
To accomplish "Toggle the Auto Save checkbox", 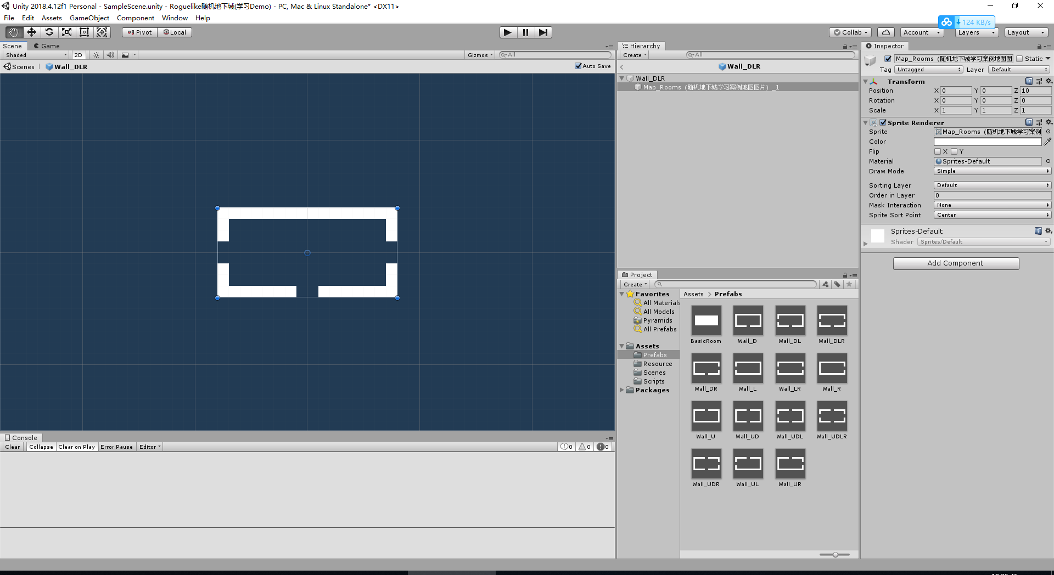I will (578, 66).
